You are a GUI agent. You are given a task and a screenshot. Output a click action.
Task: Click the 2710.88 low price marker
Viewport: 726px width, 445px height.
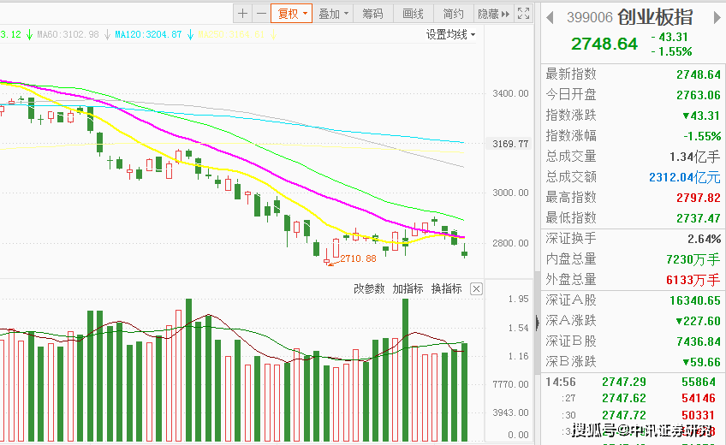[358, 258]
